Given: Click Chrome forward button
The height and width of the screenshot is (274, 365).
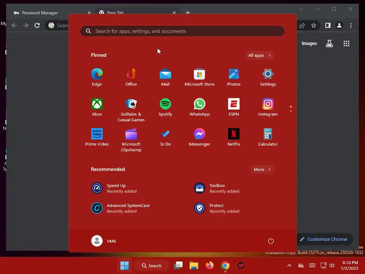Looking at the screenshot, I should (26, 25).
